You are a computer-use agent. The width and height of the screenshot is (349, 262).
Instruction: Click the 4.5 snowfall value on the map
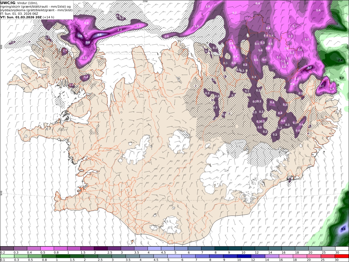point(99,35)
